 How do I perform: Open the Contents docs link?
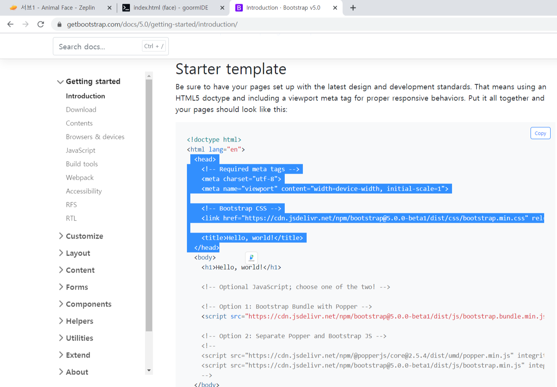pyautogui.click(x=79, y=123)
